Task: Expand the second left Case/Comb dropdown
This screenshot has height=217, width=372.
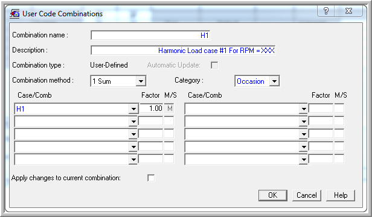Action: tap(133, 122)
